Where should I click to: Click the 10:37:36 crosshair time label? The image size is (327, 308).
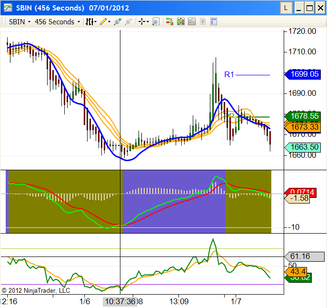(120, 302)
